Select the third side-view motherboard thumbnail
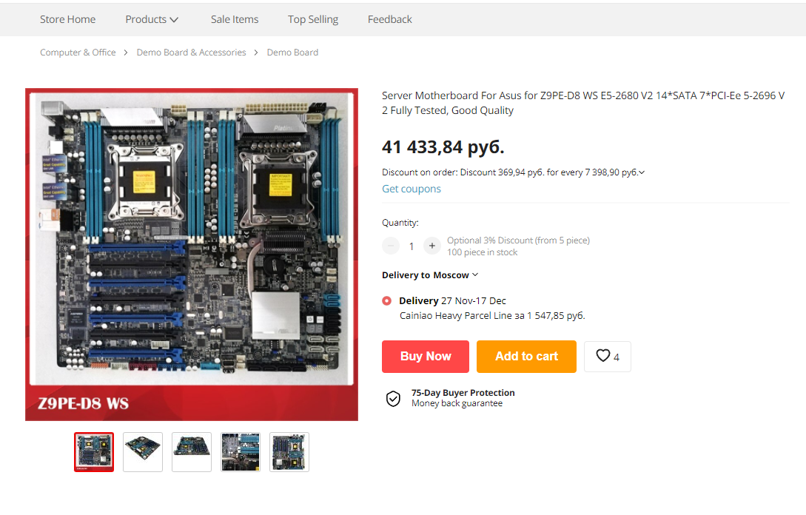 click(192, 452)
